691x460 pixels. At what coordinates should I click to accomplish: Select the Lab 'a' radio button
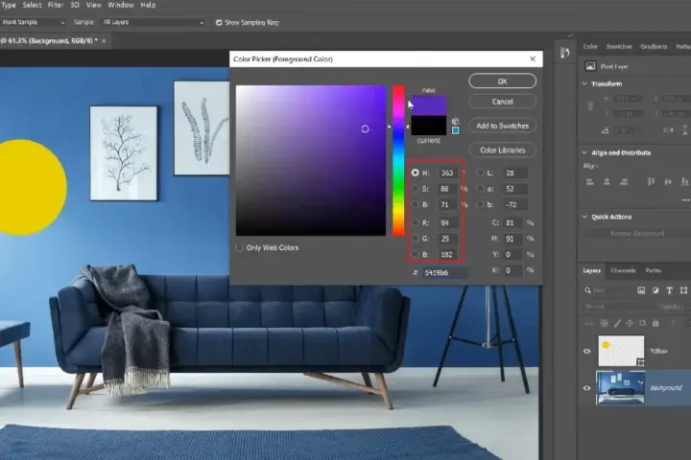(x=481, y=189)
